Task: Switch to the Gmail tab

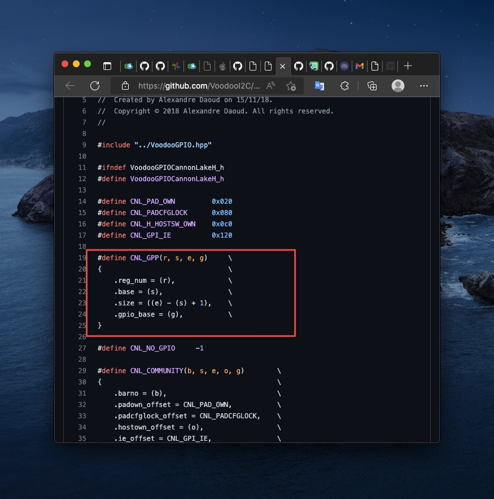Action: tap(359, 66)
